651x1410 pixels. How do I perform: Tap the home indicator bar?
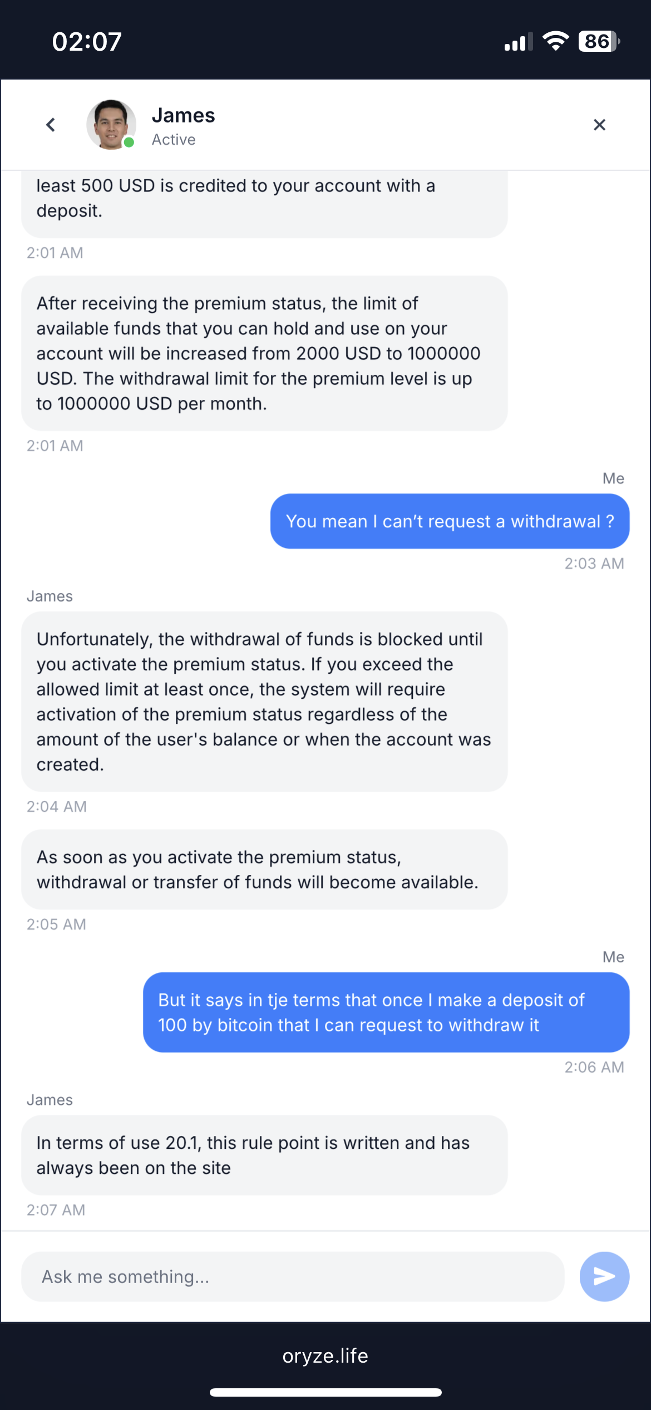tap(325, 1392)
